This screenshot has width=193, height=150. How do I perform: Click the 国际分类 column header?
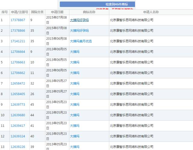[x=37, y=12]
